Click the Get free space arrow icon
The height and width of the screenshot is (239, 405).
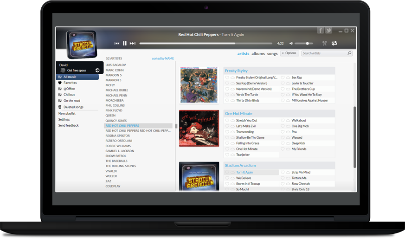(x=97, y=70)
